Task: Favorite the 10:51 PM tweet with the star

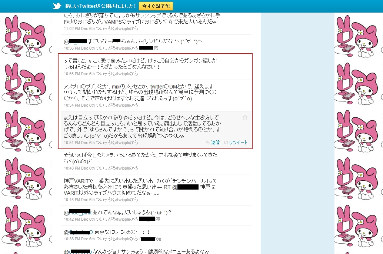Action: [245, 117]
